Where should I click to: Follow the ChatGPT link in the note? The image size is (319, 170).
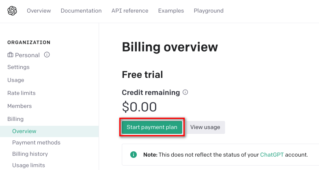coord(272,155)
